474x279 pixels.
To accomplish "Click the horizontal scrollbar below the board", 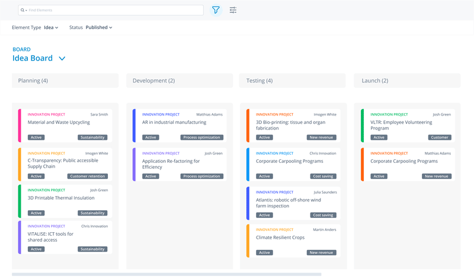I will coord(166,274).
